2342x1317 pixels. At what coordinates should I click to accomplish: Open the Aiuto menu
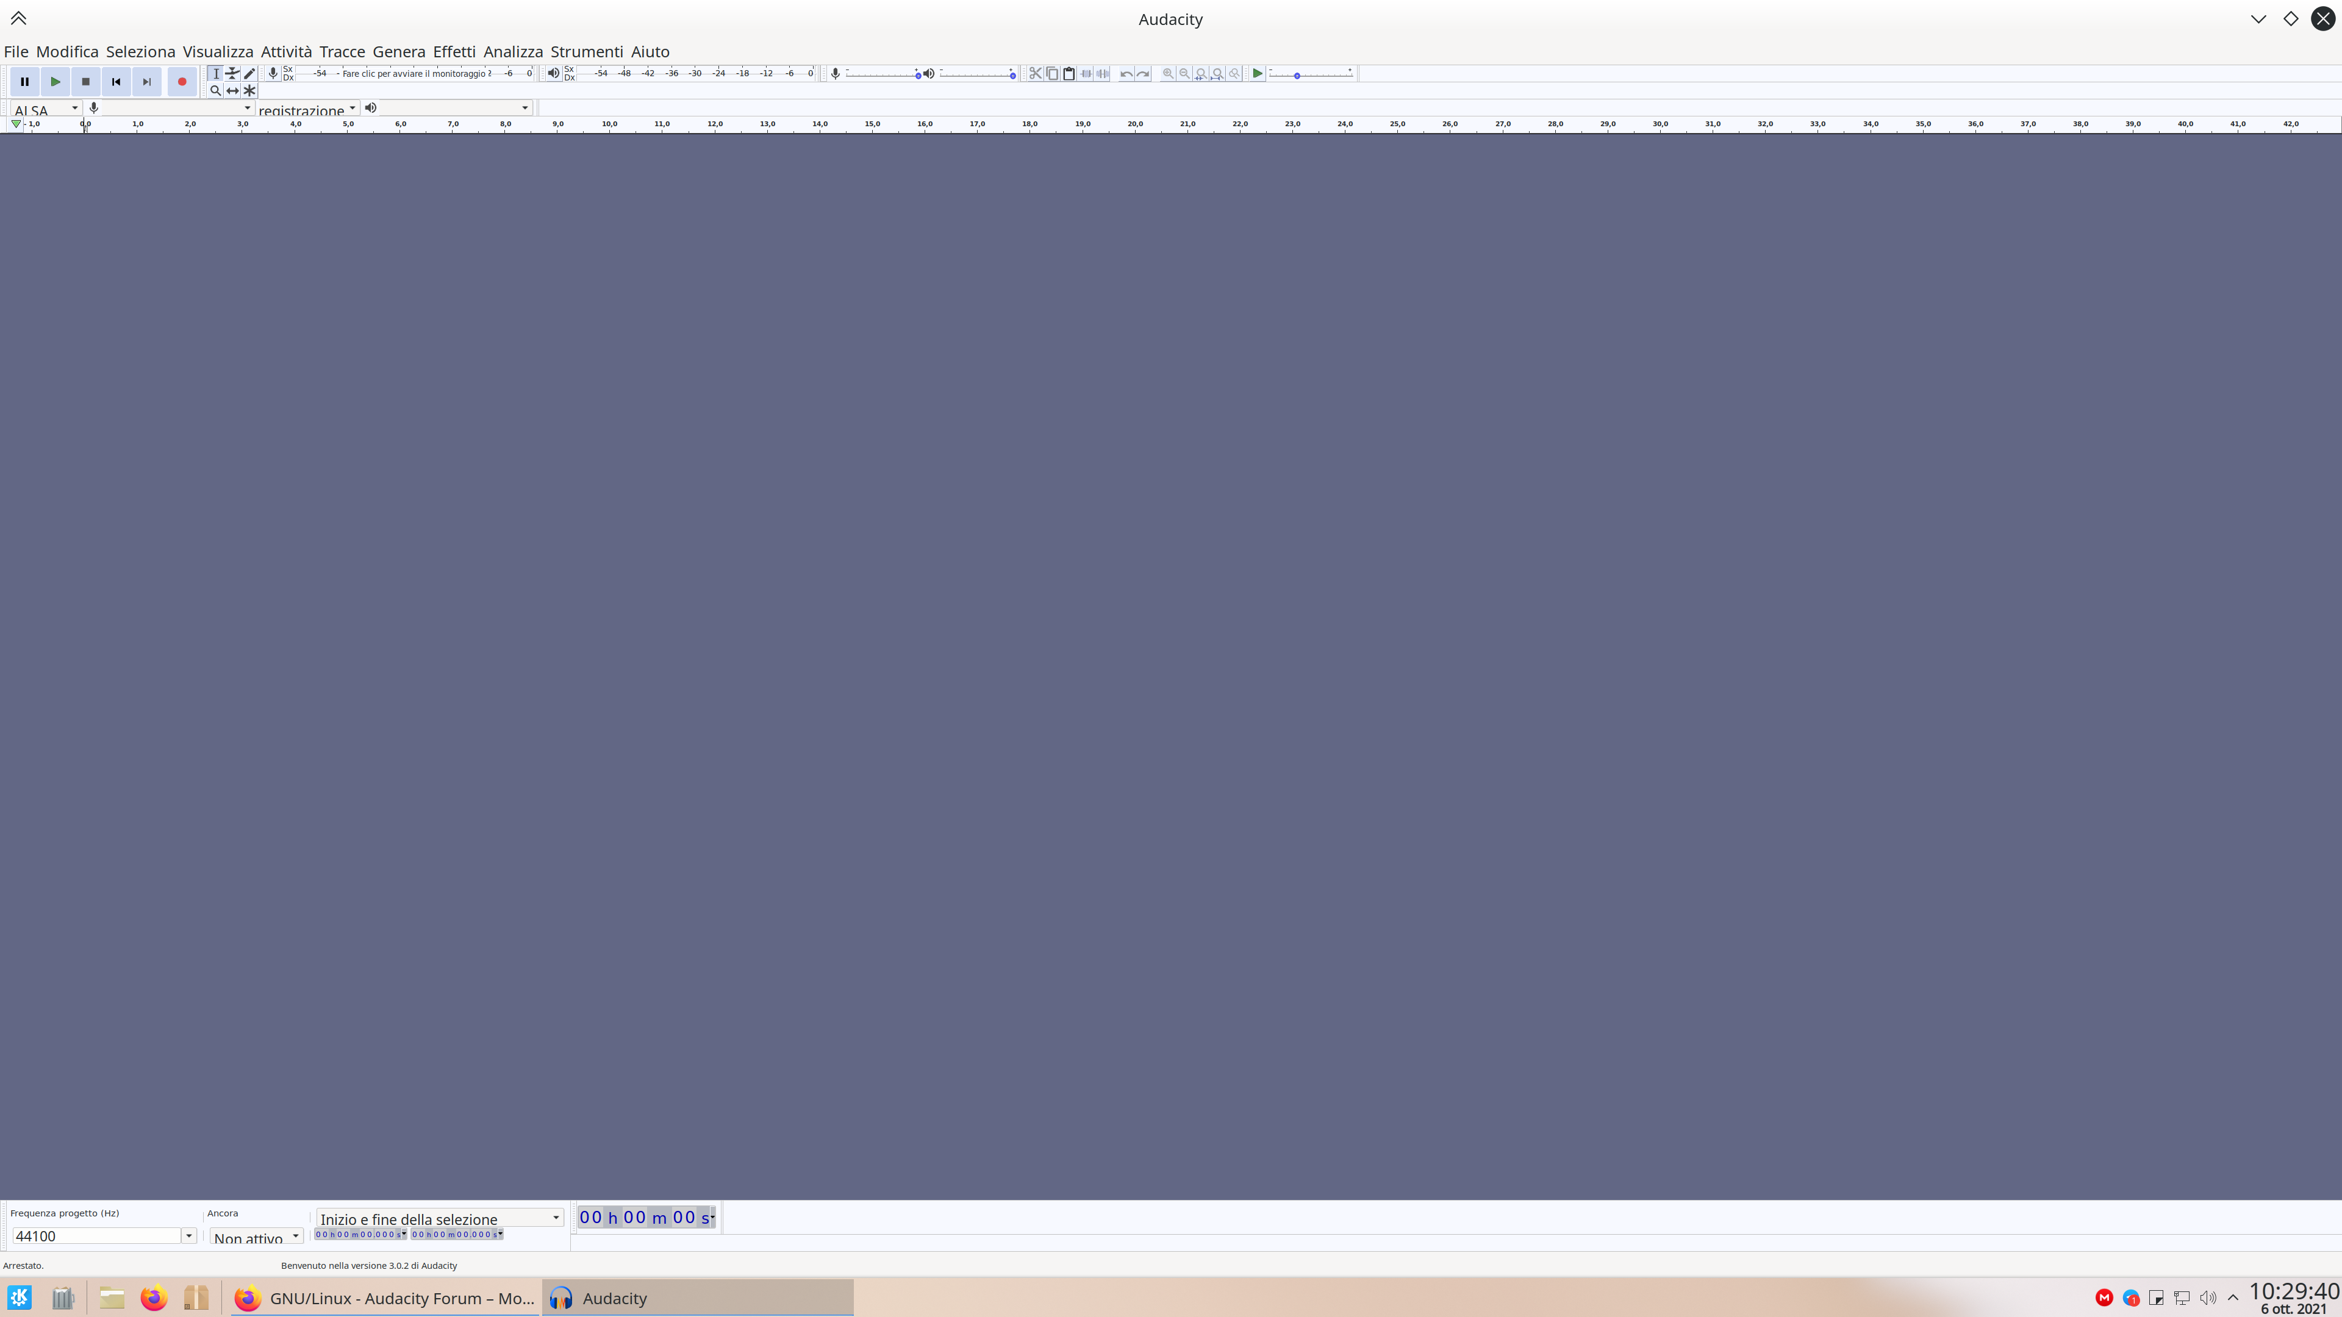click(650, 52)
